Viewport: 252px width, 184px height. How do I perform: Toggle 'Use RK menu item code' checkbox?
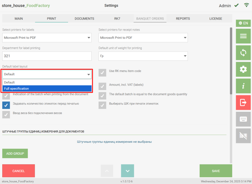tap(102, 72)
